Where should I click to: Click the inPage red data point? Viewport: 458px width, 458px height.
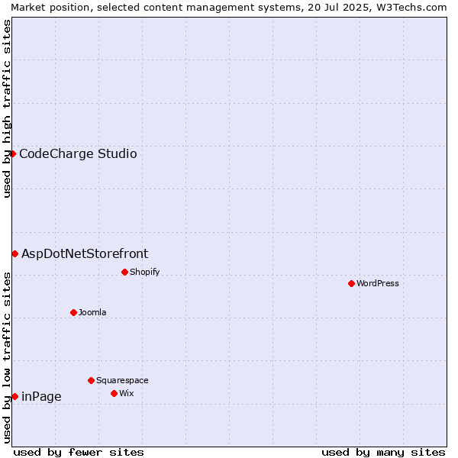pyautogui.click(x=15, y=396)
